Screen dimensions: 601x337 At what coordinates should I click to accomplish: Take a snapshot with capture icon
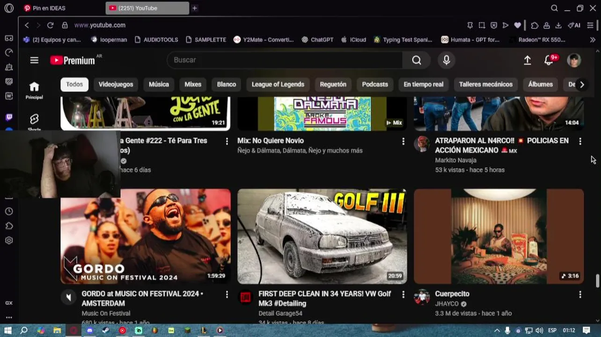482,25
